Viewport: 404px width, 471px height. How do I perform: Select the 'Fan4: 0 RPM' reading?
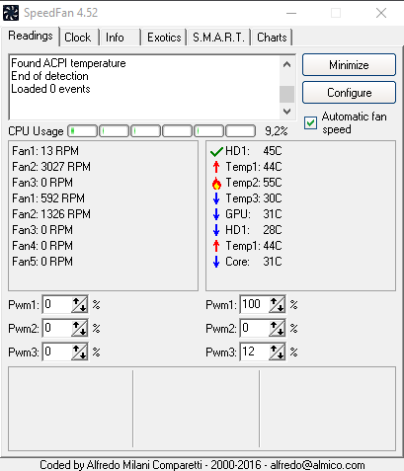(42, 246)
